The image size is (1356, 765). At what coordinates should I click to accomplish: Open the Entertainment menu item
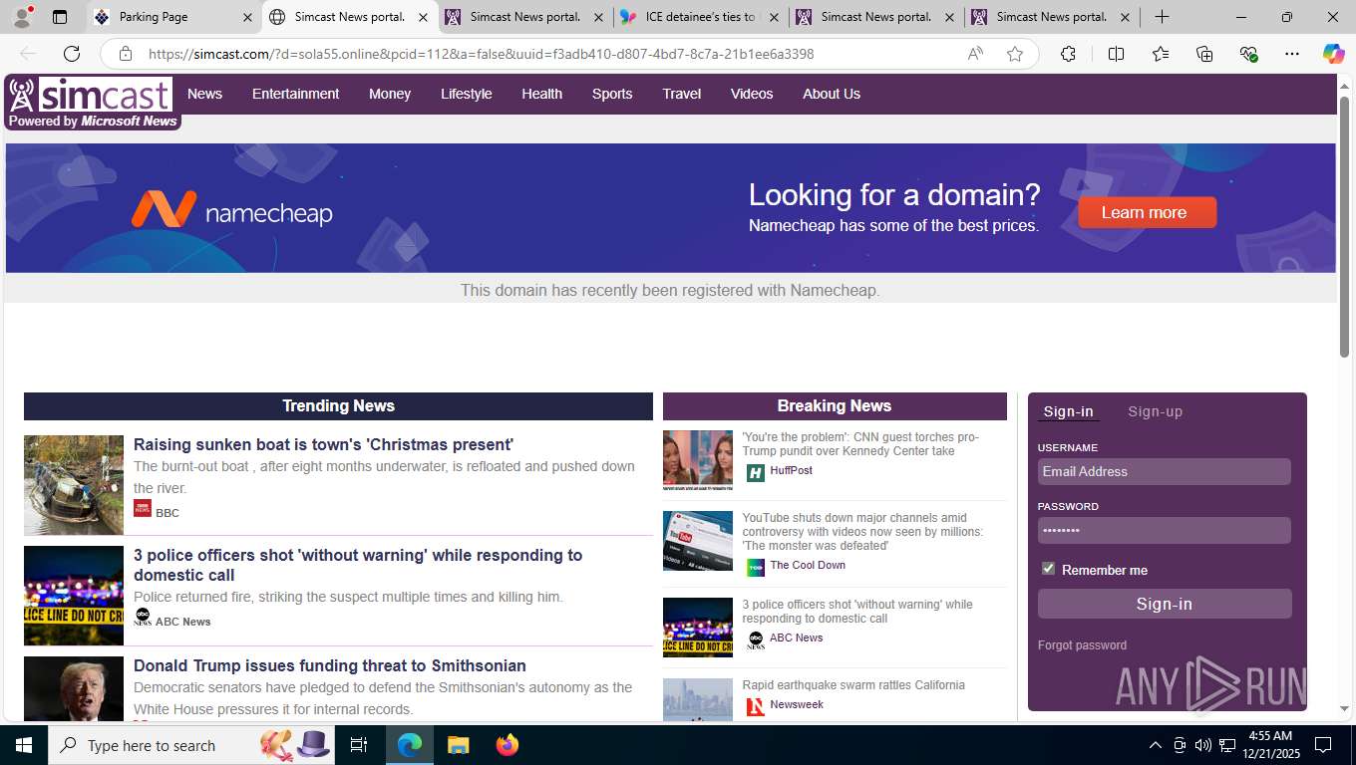295,94
